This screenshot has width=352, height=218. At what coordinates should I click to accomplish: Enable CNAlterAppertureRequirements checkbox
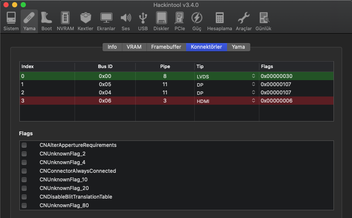tap(24, 145)
